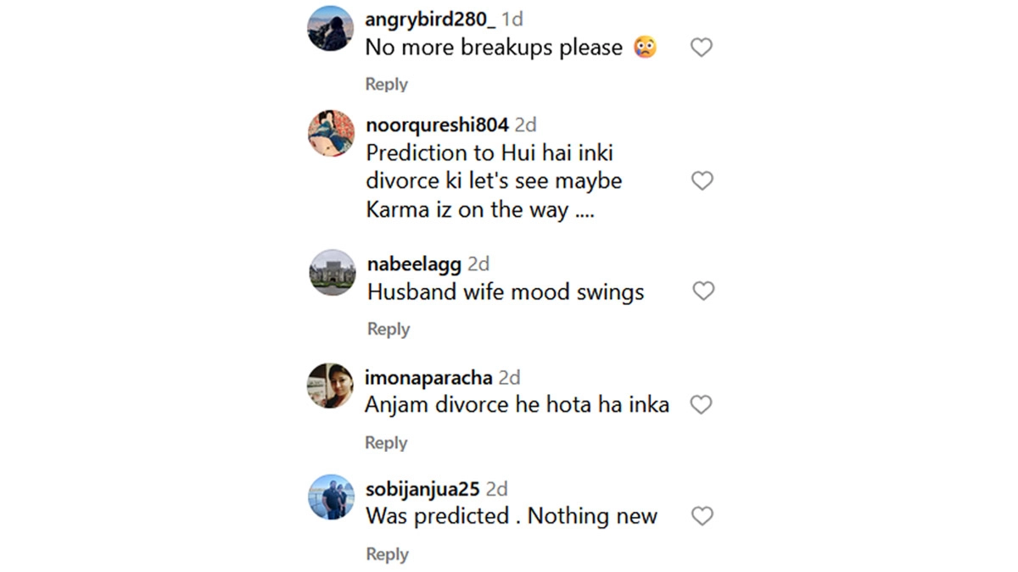The image size is (1018, 572).
Task: Go to imonaparacha's profile via username
Action: click(428, 377)
